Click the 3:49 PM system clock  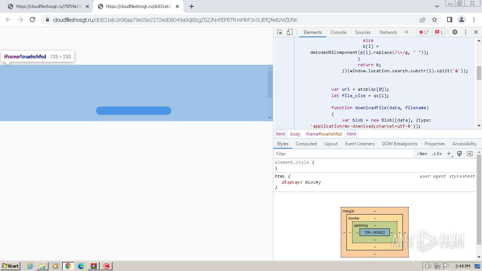[462, 266]
